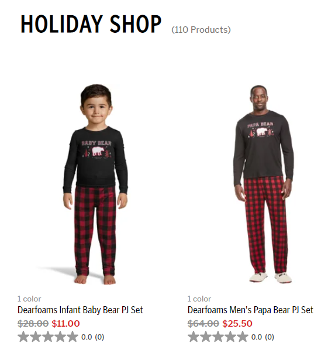Click the $25.50 sale price

point(237,323)
